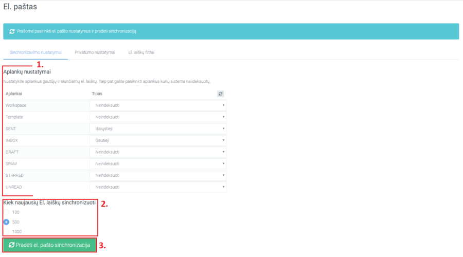Expand the INBOX folder type dropdown
Viewport: 463px width, 257px height.
pyautogui.click(x=158, y=140)
